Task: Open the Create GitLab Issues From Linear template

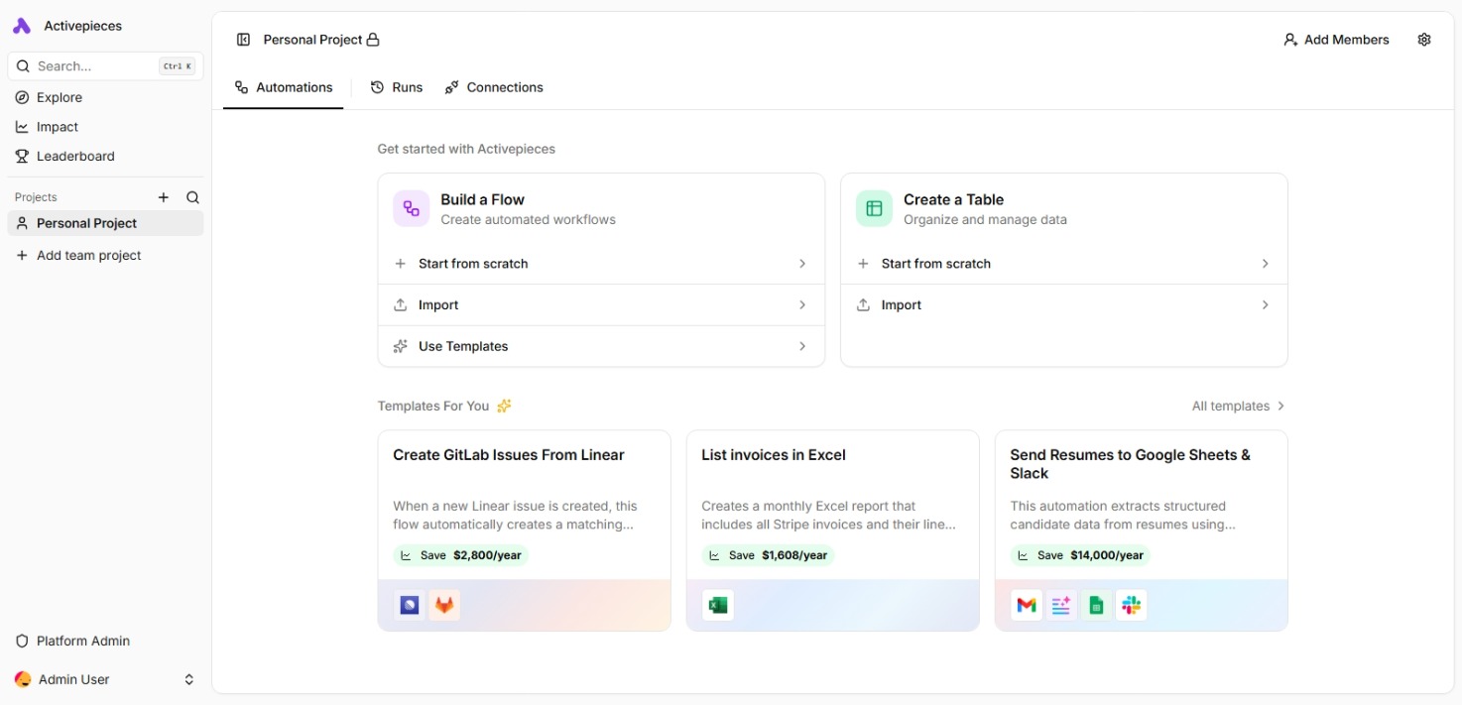Action: tap(524, 530)
